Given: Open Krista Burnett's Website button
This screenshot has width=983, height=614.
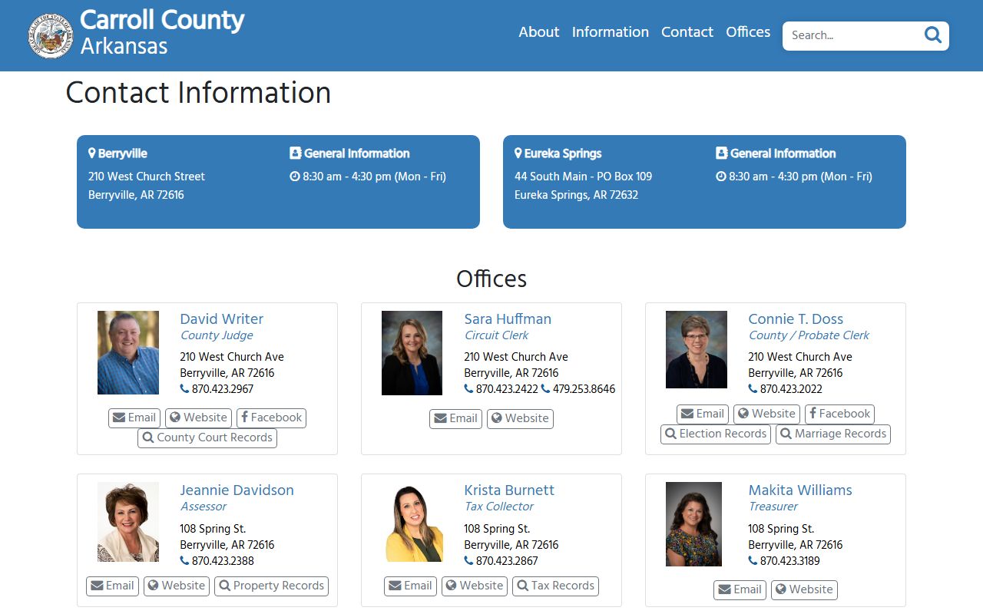Looking at the screenshot, I should [475, 586].
